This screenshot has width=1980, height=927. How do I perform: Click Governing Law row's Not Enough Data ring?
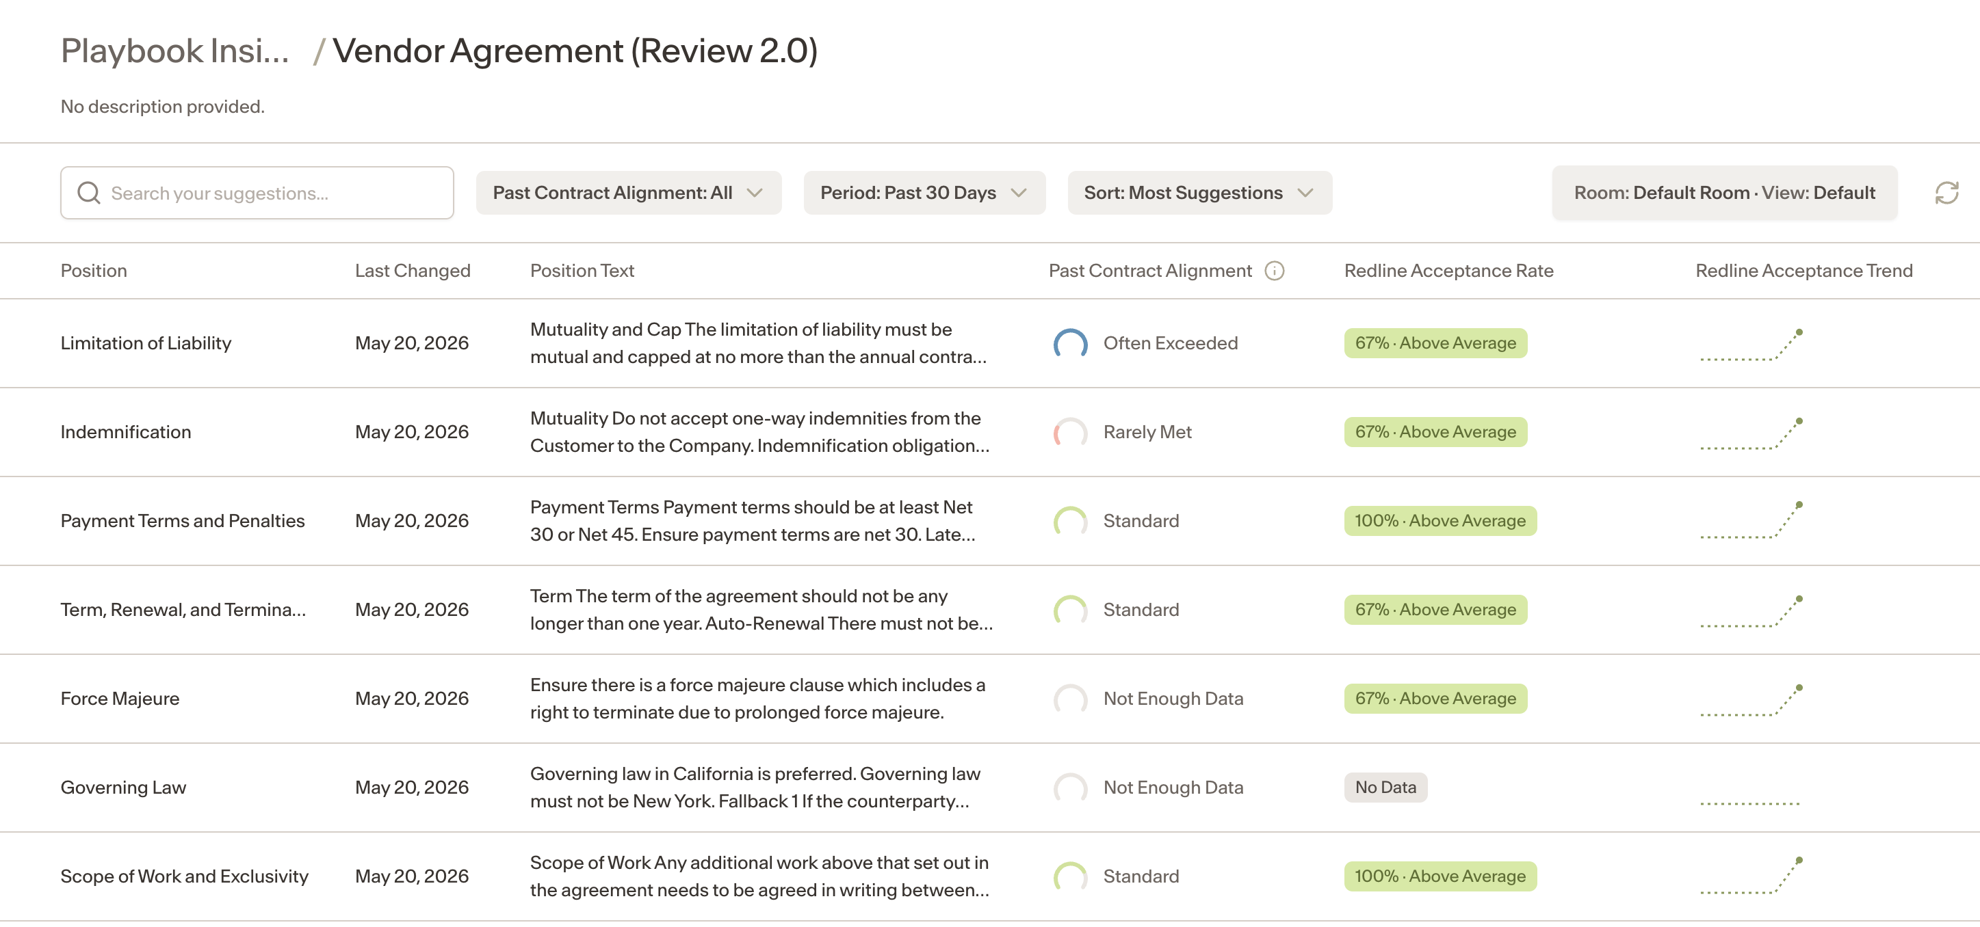pyautogui.click(x=1070, y=788)
